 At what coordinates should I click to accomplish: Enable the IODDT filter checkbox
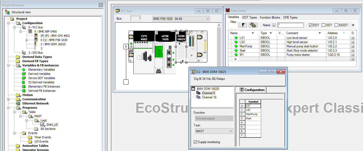(x=337, y=25)
